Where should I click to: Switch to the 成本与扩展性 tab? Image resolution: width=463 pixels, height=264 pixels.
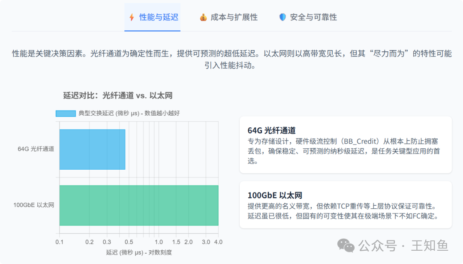[x=228, y=17]
